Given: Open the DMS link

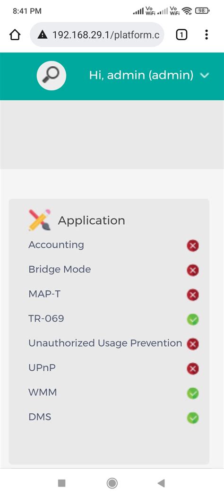Looking at the screenshot, I should (x=40, y=417).
